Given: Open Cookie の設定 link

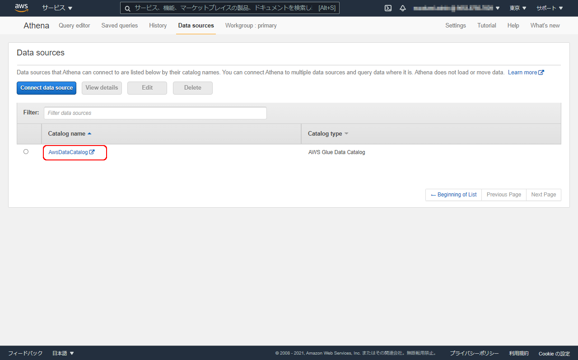Looking at the screenshot, I should click(x=555, y=353).
